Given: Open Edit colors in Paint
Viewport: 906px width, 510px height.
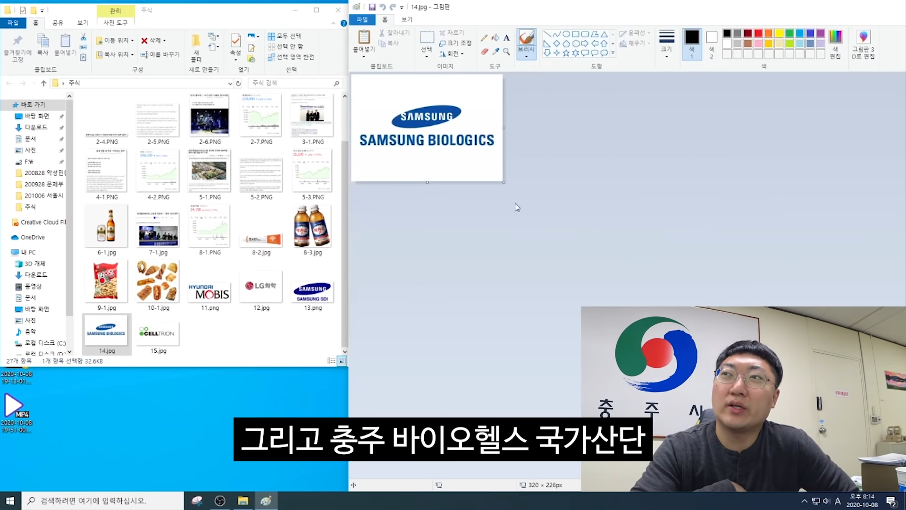Looking at the screenshot, I should click(835, 44).
